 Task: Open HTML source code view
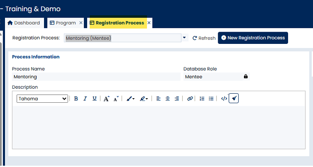(x=224, y=99)
